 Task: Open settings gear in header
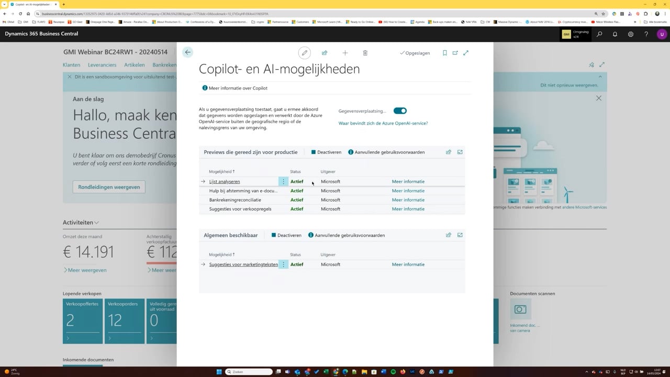[x=631, y=34]
